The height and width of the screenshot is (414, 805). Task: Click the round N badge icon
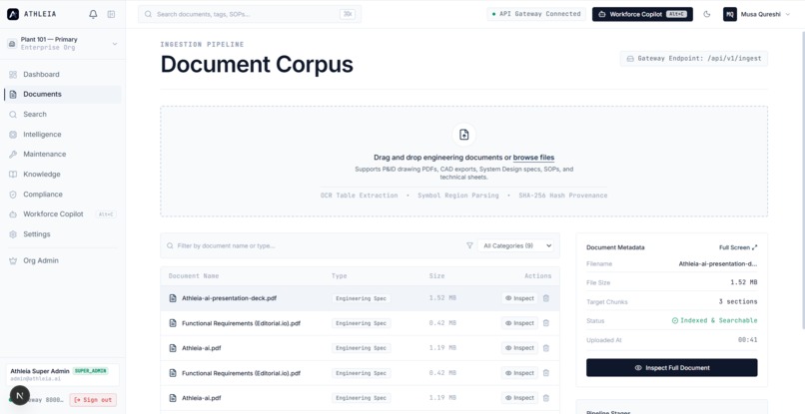pos(20,395)
